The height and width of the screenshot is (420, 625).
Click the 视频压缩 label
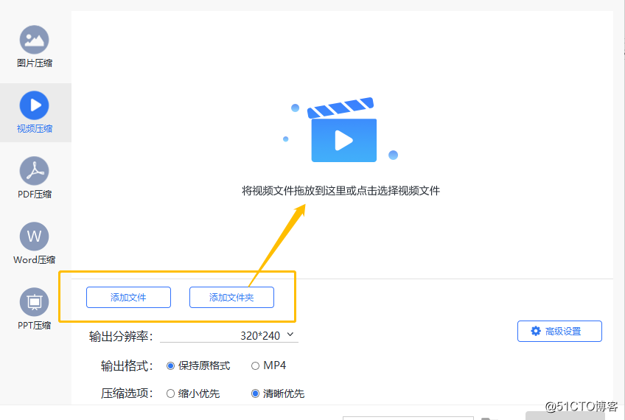click(35, 129)
